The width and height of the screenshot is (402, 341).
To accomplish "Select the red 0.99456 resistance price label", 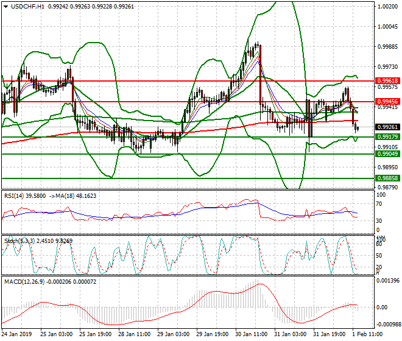I will (x=387, y=101).
